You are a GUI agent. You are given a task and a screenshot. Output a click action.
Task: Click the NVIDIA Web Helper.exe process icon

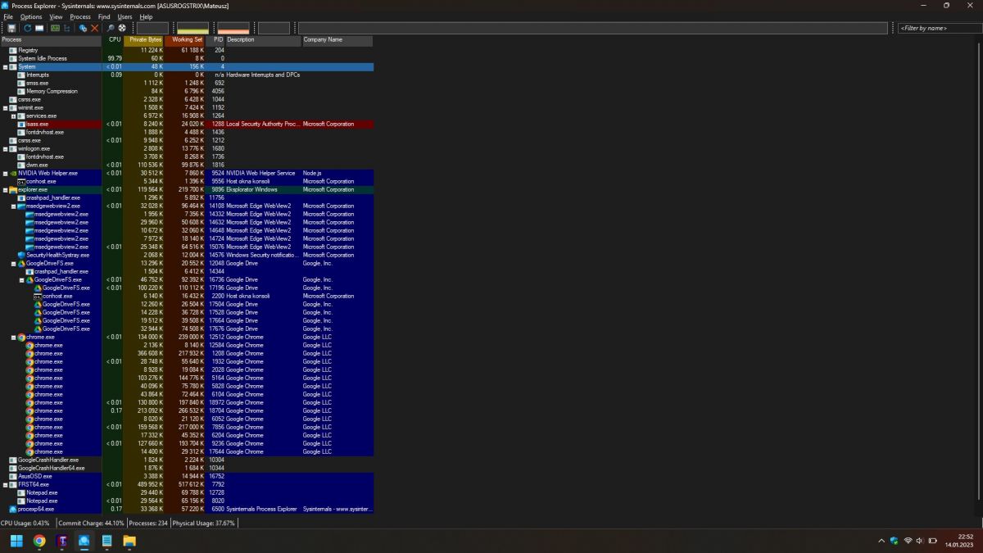click(x=13, y=173)
